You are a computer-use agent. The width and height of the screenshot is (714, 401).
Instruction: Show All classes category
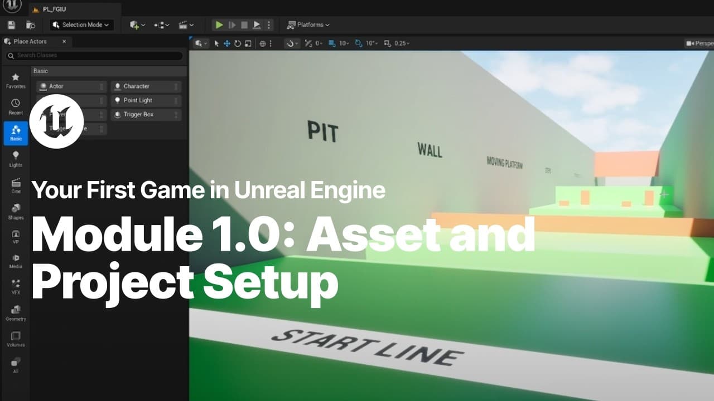click(x=16, y=365)
